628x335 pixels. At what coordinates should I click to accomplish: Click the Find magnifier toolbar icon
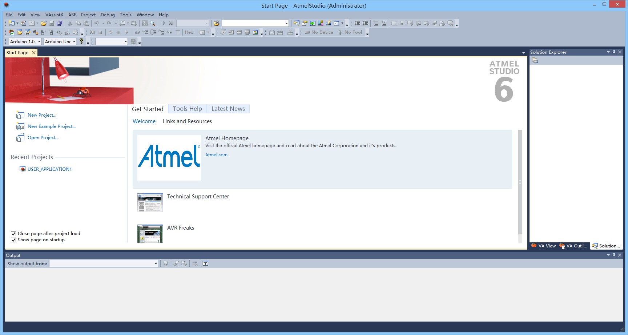[x=153, y=23]
